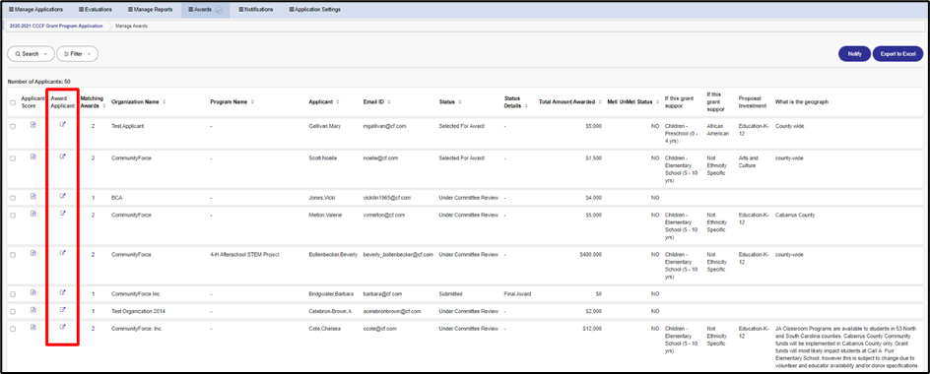Click Award Applicant icon for 4-H Afterschool STEM Project
The height and width of the screenshot is (374, 930).
pos(62,253)
